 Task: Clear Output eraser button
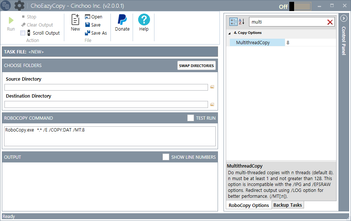37,25
